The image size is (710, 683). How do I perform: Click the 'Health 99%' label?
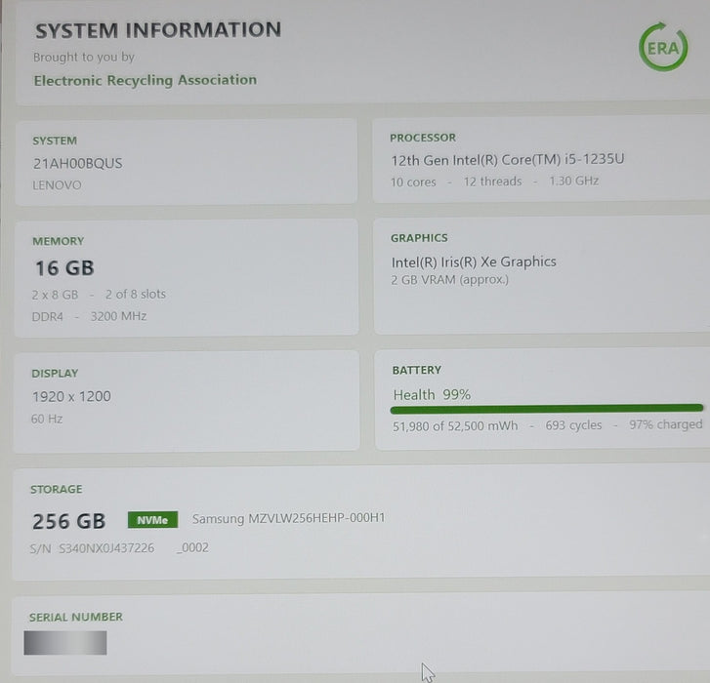pyautogui.click(x=432, y=395)
